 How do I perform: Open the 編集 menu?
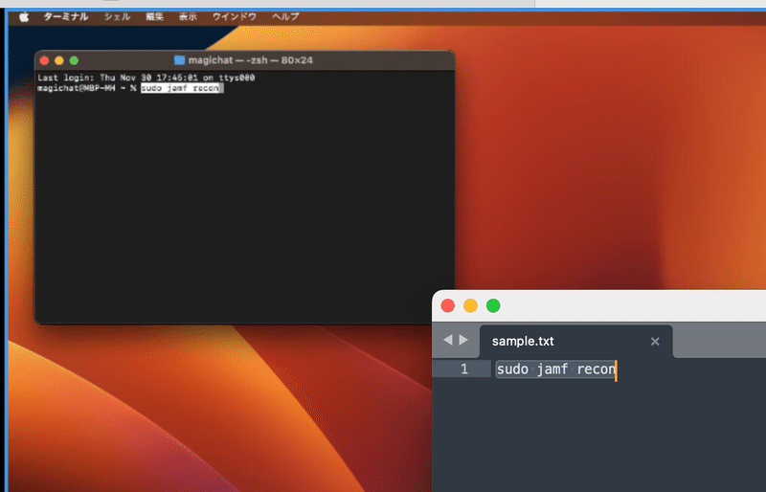tap(154, 16)
